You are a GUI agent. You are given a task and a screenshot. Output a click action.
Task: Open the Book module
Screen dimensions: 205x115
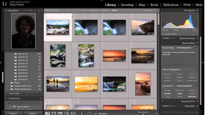(x=154, y=5)
